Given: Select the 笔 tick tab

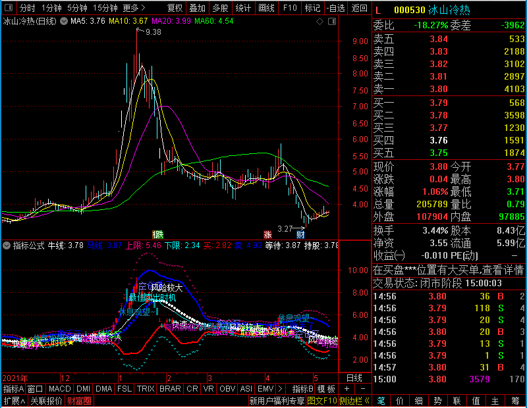Looking at the screenshot, I should click(381, 401).
